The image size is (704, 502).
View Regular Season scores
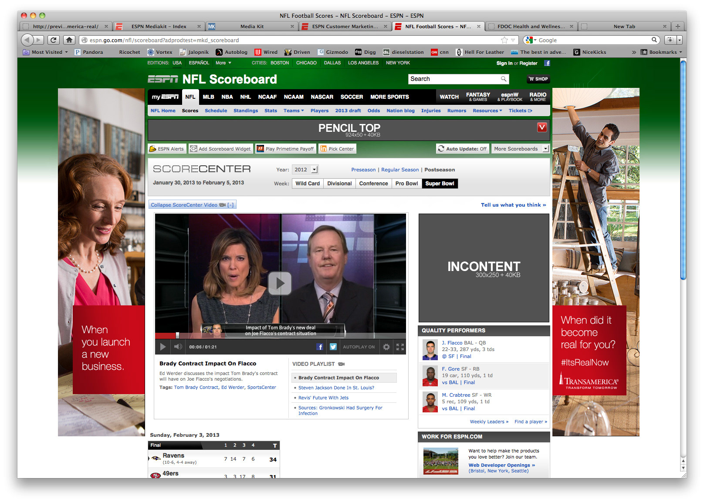click(400, 170)
